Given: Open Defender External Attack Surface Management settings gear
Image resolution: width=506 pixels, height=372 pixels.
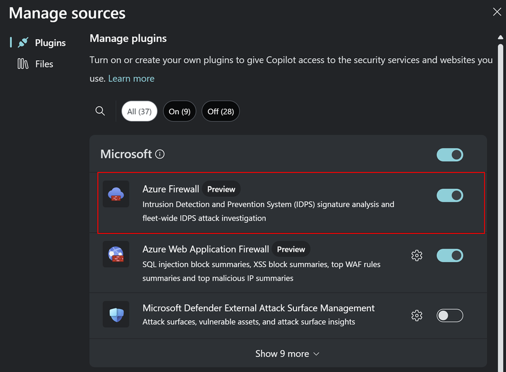Looking at the screenshot, I should coord(417,316).
